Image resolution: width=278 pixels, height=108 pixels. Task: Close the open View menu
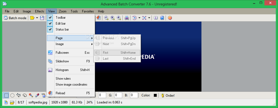coord(51,11)
